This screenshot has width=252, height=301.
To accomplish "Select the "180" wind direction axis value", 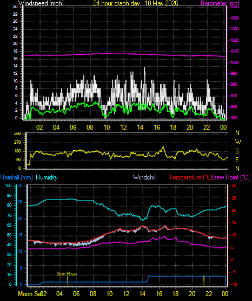I will tap(17, 151).
